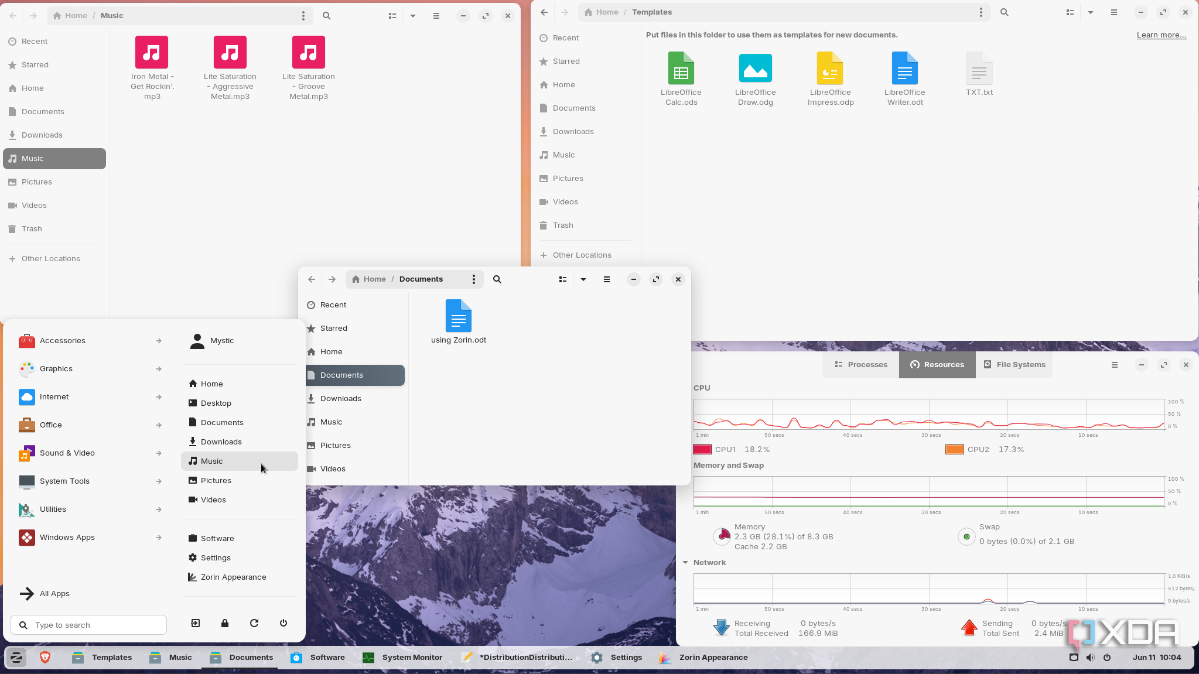Open using Zorin.odt document
1199x674 pixels.
[x=459, y=321]
